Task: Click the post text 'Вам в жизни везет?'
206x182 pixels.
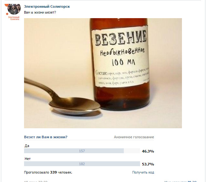Action: (40, 12)
